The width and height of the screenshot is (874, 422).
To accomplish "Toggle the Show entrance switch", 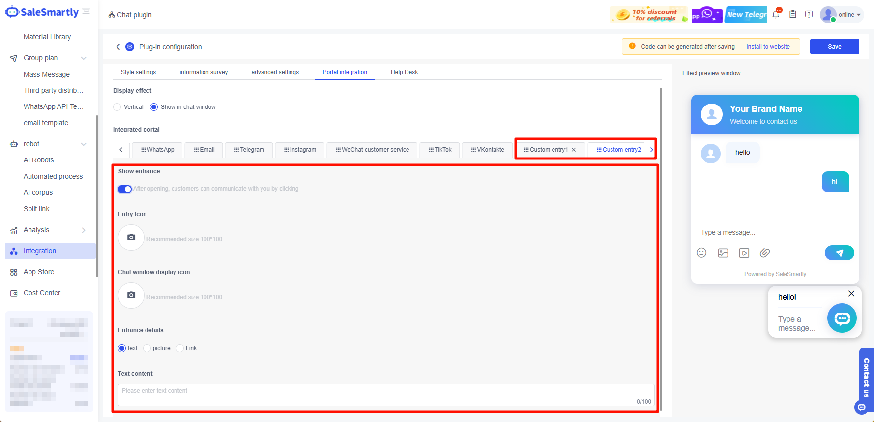I will (x=125, y=189).
